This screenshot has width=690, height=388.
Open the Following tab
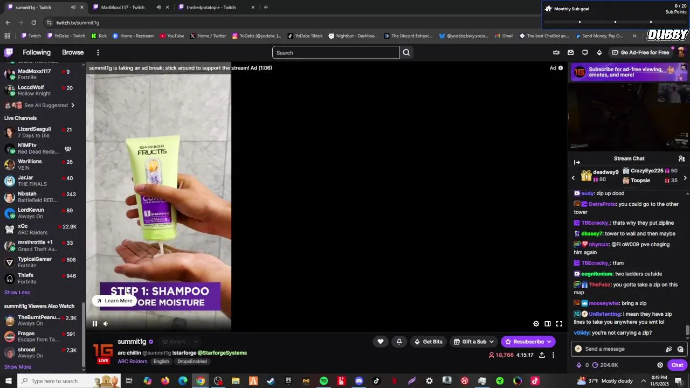click(x=37, y=52)
